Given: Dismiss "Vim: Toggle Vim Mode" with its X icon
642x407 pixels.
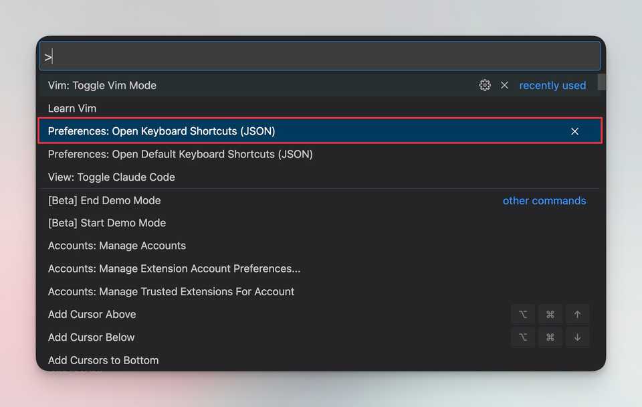Looking at the screenshot, I should (504, 85).
